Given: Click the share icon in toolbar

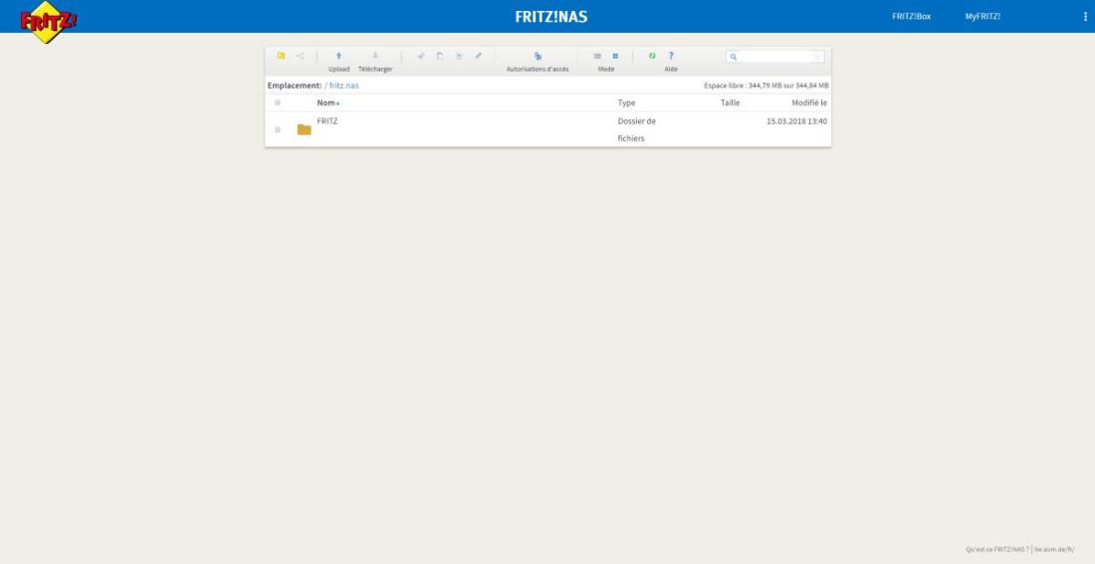Looking at the screenshot, I should (301, 56).
